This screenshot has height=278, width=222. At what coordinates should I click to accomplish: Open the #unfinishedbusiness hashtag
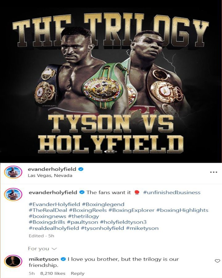point(172,192)
